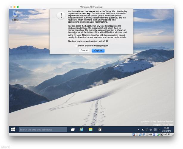Screen dimensions: 183x149
Task: Click the VirtualBox shared folders indicator
Action: coord(147,134)
